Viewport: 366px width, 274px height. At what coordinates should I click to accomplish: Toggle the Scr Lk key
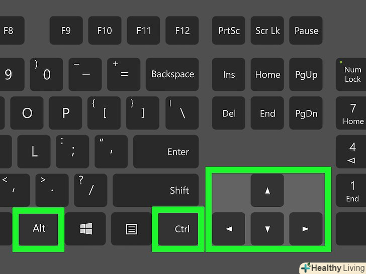pyautogui.click(x=267, y=30)
